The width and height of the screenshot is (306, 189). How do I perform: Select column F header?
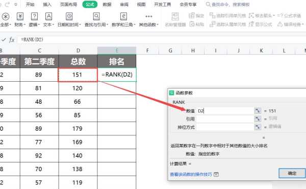[147, 51]
